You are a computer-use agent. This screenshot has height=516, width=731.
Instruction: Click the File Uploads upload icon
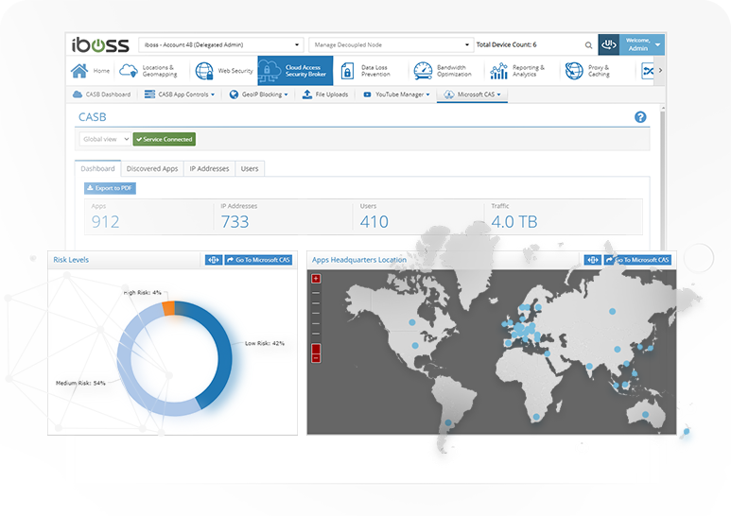tap(307, 95)
